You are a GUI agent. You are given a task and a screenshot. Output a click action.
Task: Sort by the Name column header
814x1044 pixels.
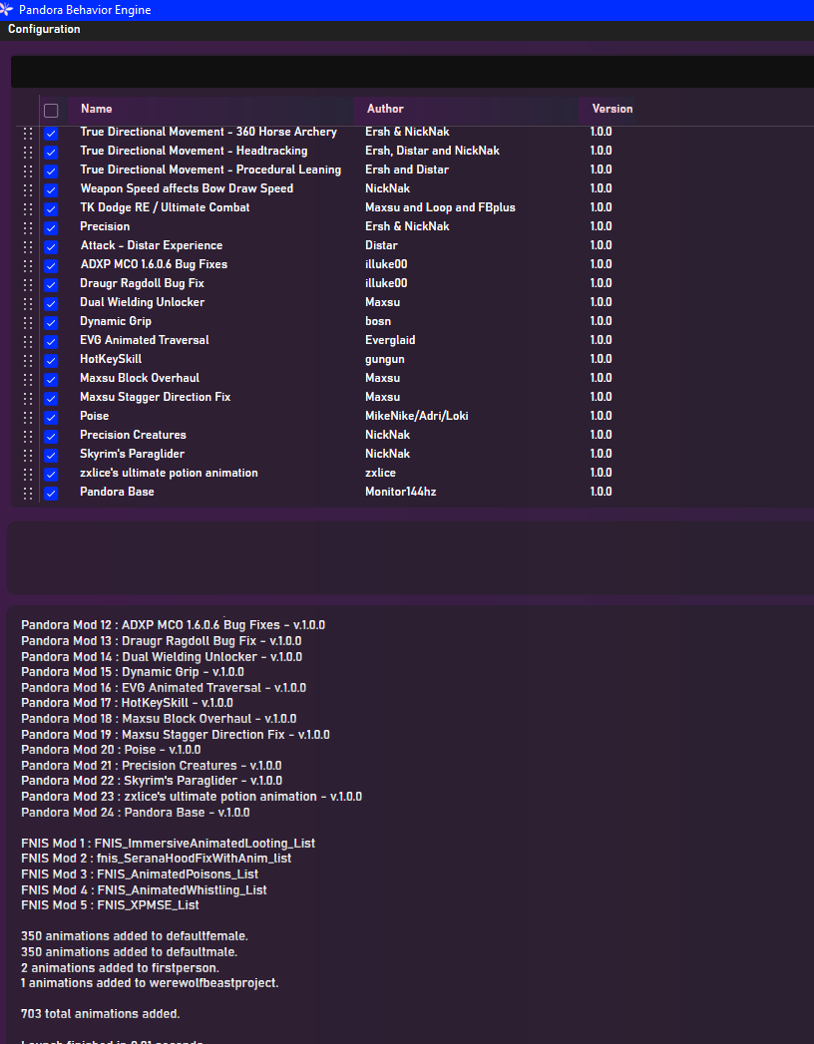97,109
